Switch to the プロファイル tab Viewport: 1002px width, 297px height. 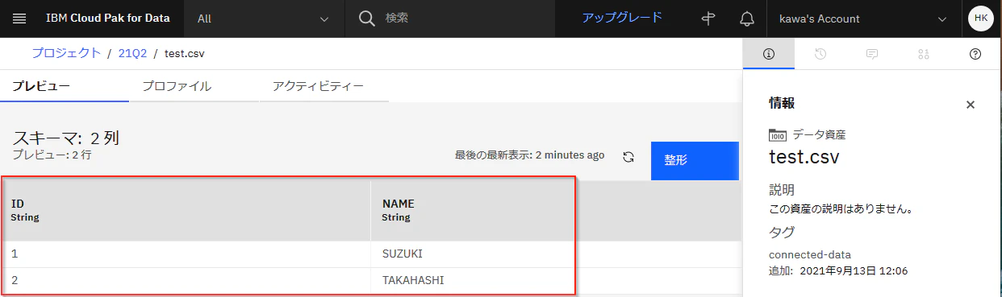(x=194, y=86)
